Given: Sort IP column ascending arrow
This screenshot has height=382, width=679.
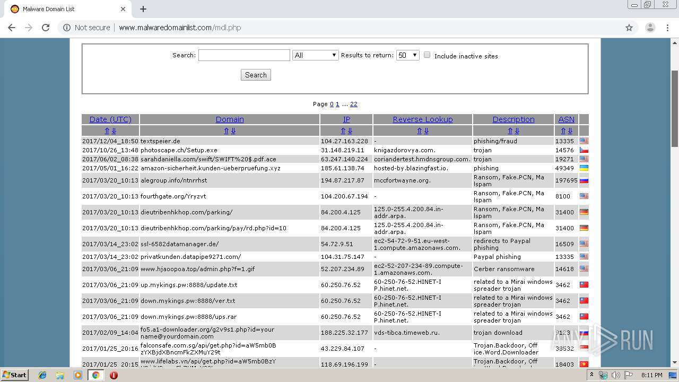Looking at the screenshot, I should coord(343,131).
